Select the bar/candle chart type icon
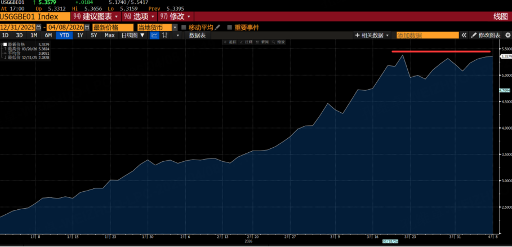512x247 pixels. point(165,36)
